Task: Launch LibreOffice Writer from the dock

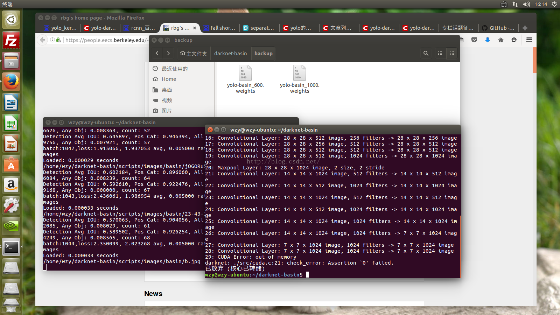Action: (11, 102)
